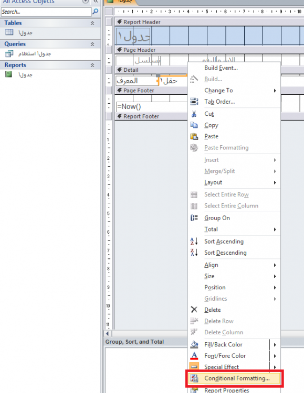This screenshot has height=393, width=304.
Task: Click the navigation pane Search box
Action: coord(46,12)
